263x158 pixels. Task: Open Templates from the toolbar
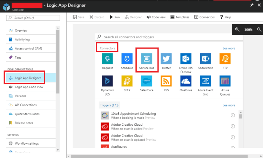tap(180, 17)
